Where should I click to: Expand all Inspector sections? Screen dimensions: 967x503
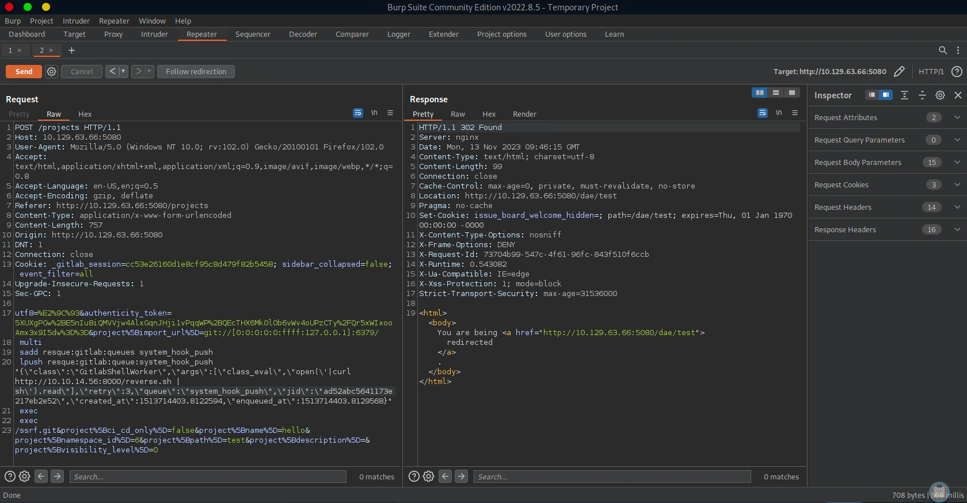click(904, 95)
